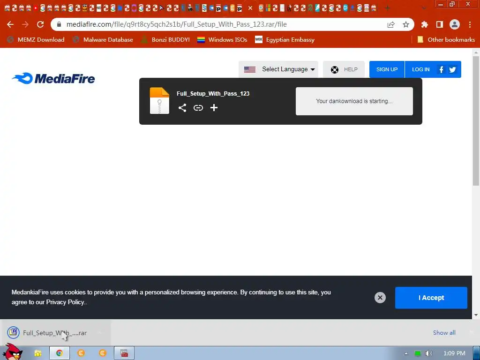Click the orange archive file icon
Viewport: 480px width, 360px height.
[159, 101]
